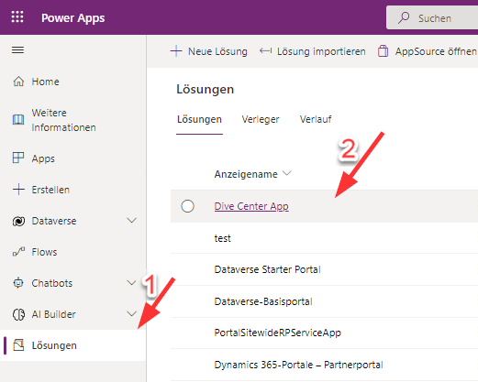Viewport: 478px width, 382px height.
Task: Collapse the hamburger navigation menu
Action: (17, 49)
